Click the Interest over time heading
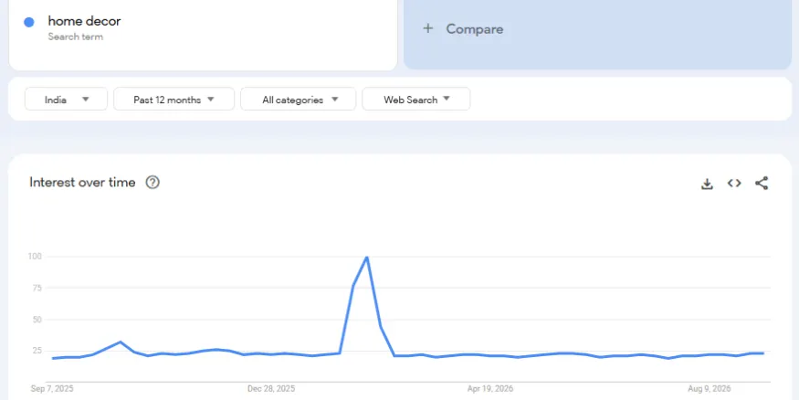The height and width of the screenshot is (400, 799). (x=82, y=183)
